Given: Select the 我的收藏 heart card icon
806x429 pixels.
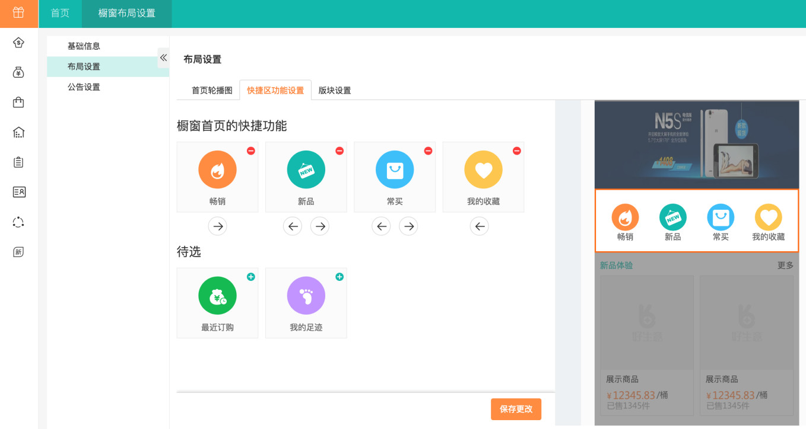Looking at the screenshot, I should [483, 169].
